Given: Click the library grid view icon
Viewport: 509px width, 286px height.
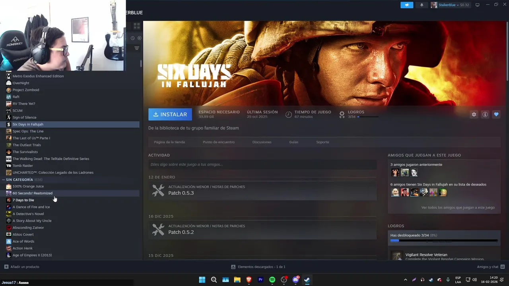Looking at the screenshot, I should coord(136,26).
